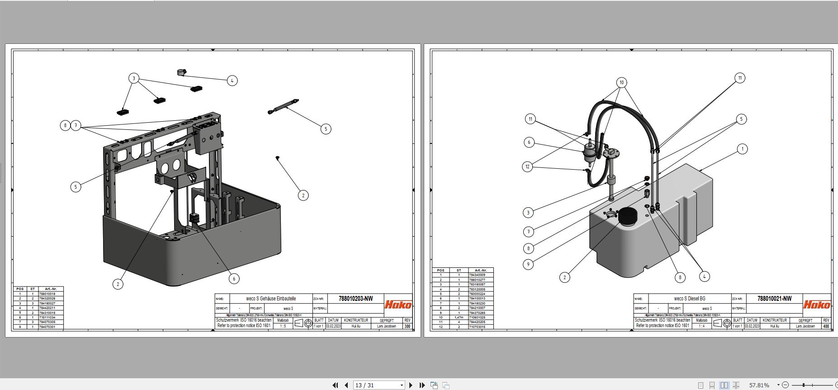Click scale 1 : 4 on the right page
This screenshot has height=390, width=838.
pyautogui.click(x=701, y=326)
